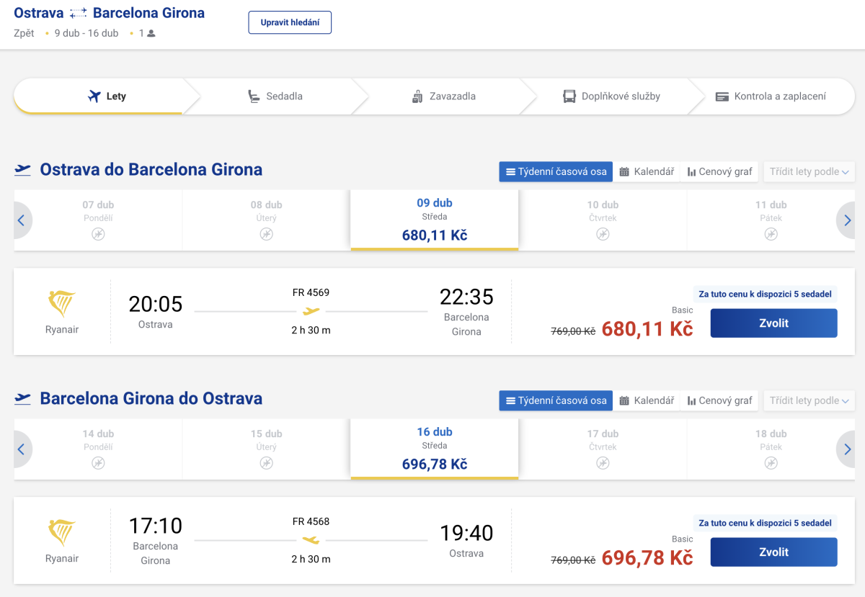Choose the 680,11 Kč outbound flight with Zvolit
Screen dimensions: 865x597
click(x=773, y=323)
